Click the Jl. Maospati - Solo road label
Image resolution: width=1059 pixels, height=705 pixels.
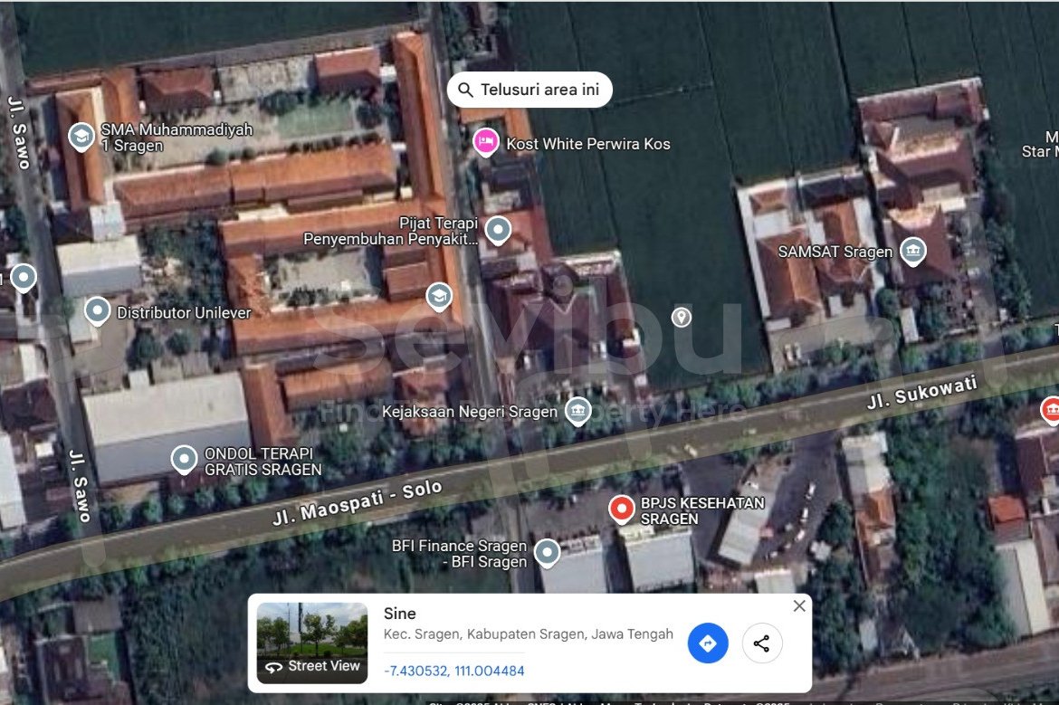pos(358,503)
